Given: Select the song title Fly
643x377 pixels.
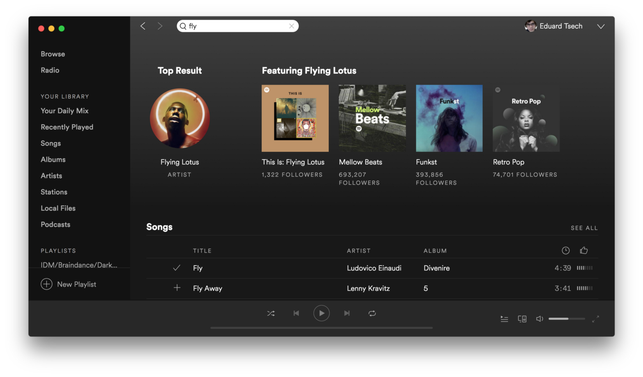Looking at the screenshot, I should [197, 268].
